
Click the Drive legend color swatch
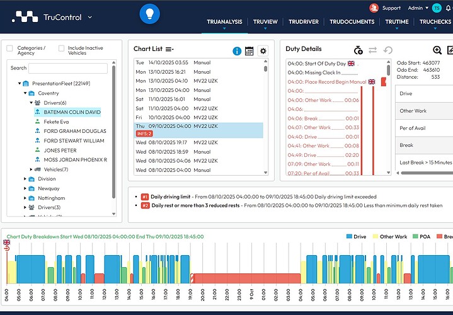(349, 236)
